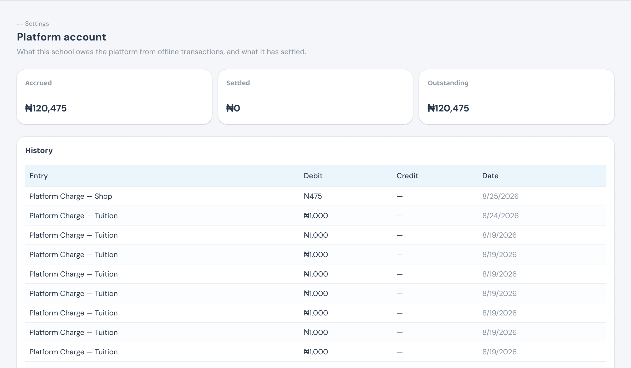Click the 8/25/2026 date cell
Viewport: 631px width, 368px height.
click(x=500, y=196)
